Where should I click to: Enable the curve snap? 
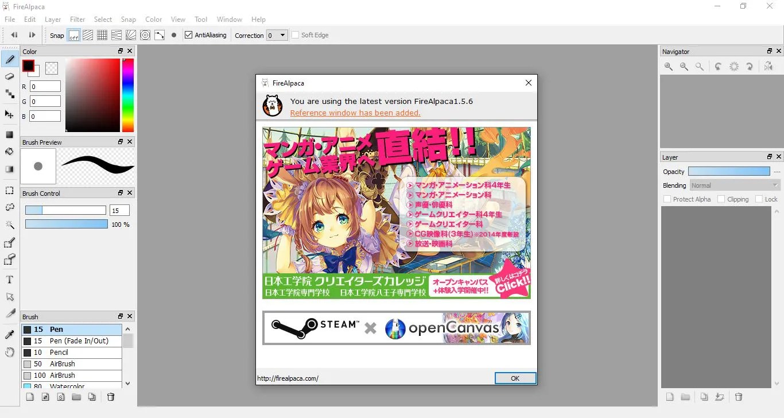point(160,35)
